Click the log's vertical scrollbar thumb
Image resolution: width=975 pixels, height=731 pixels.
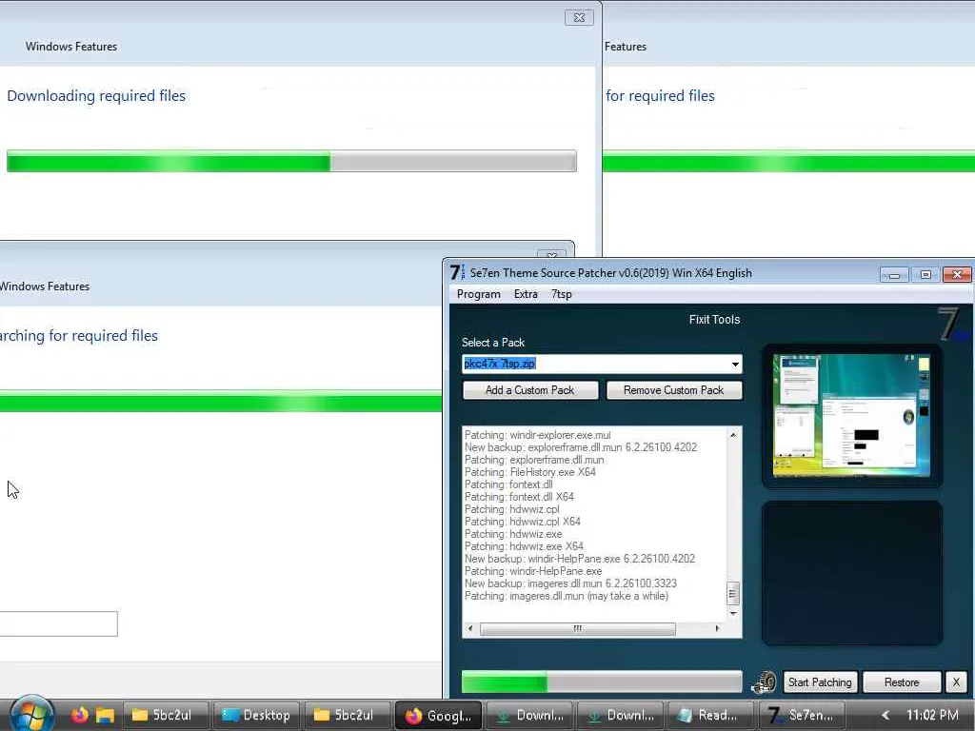click(x=733, y=594)
